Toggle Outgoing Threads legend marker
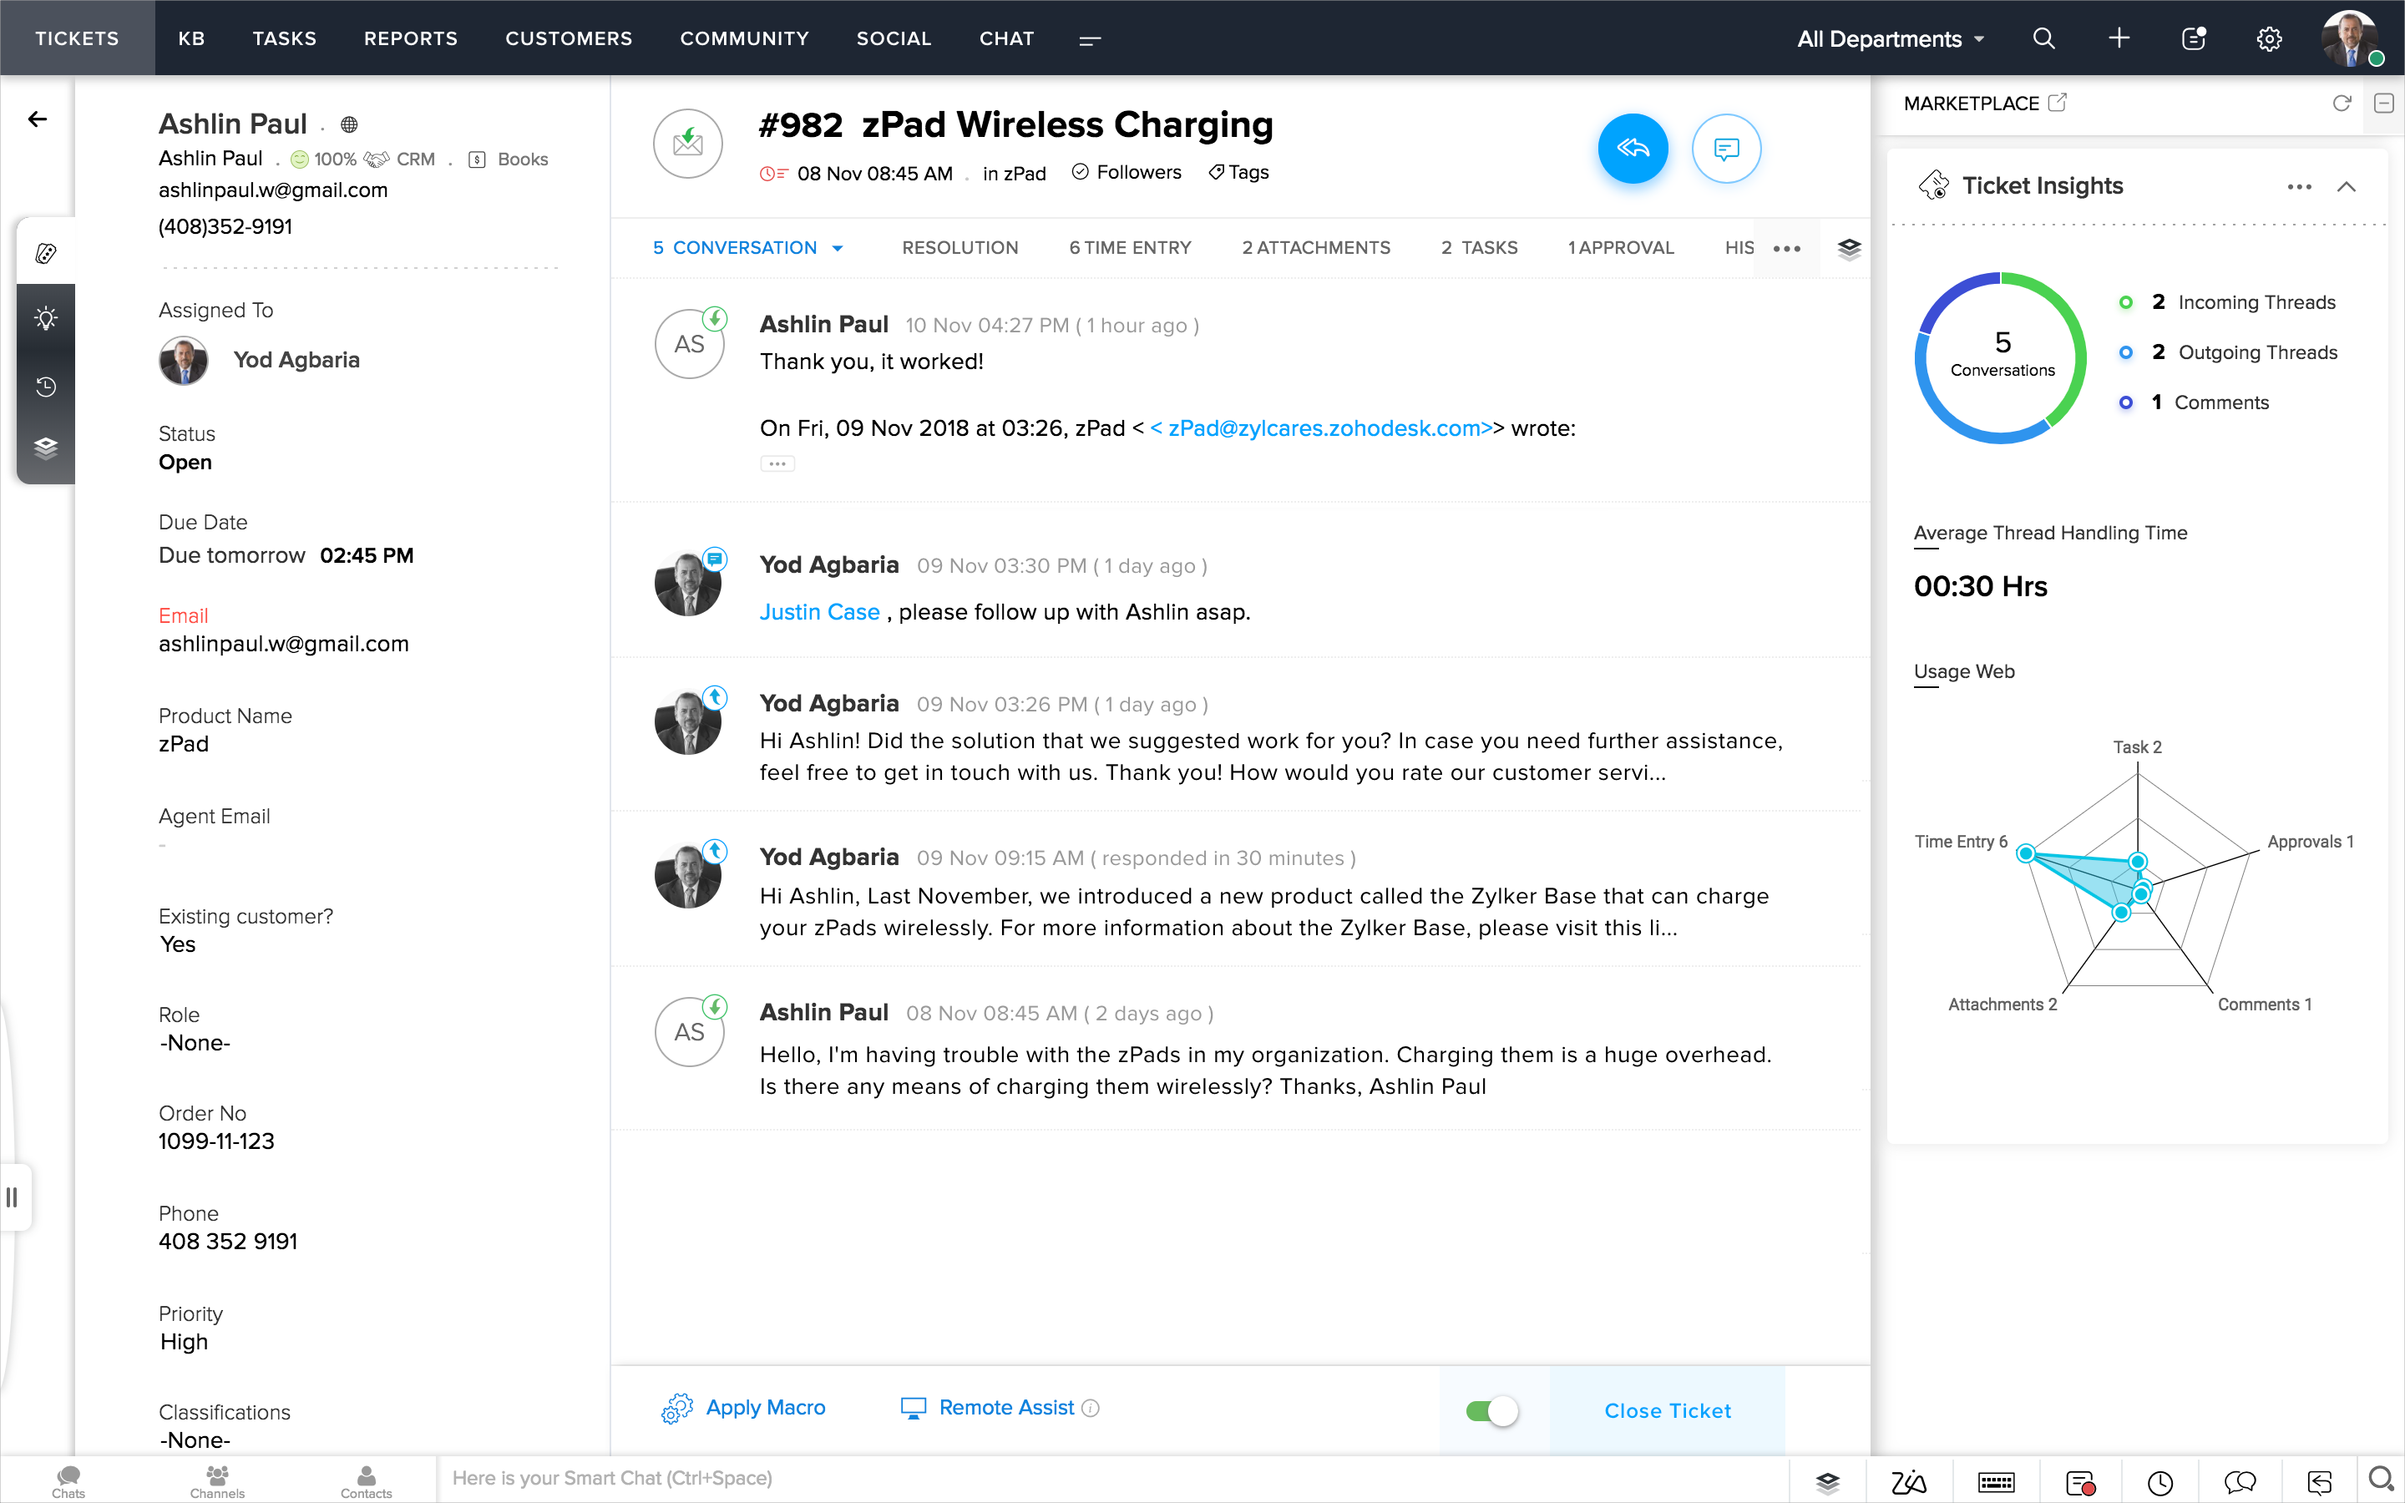Viewport: 2405px width, 1503px height. (2124, 353)
